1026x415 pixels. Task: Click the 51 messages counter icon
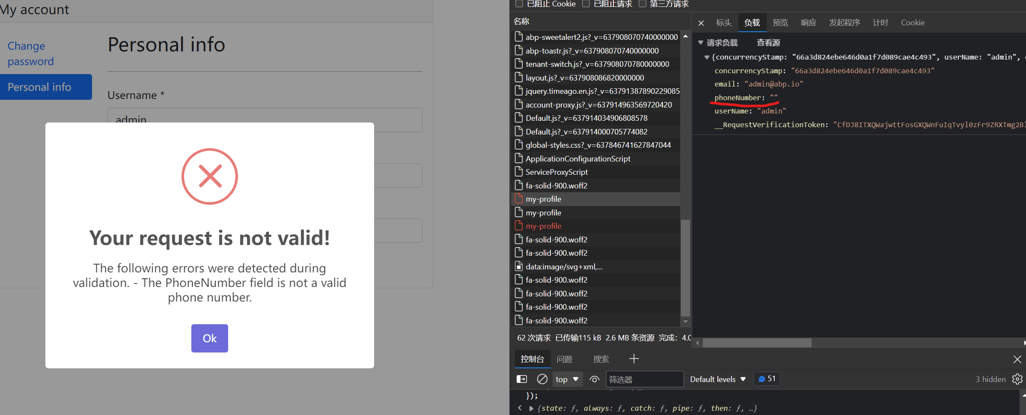coord(766,378)
